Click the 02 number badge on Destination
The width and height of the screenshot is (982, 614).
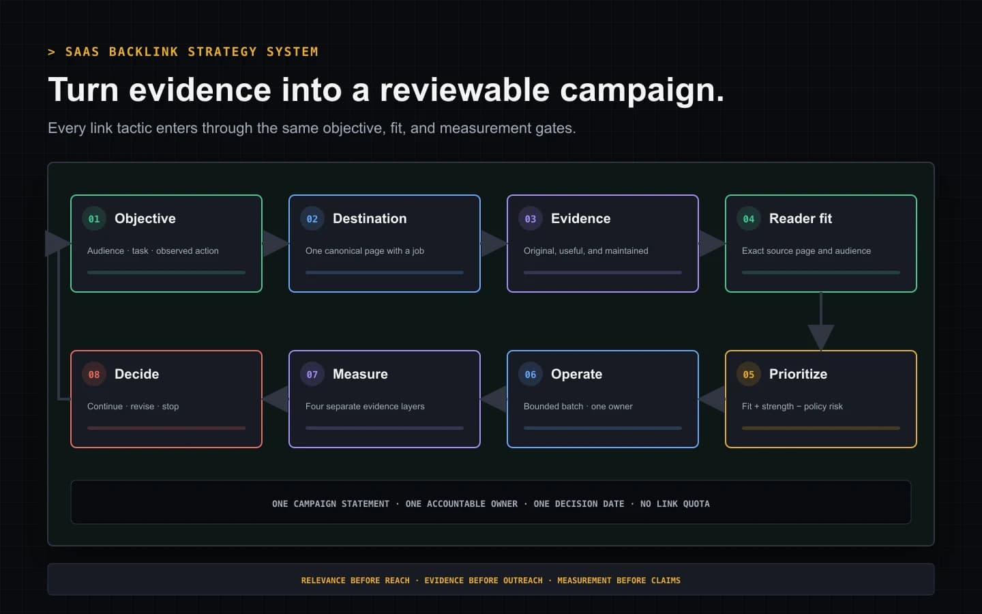(x=312, y=218)
